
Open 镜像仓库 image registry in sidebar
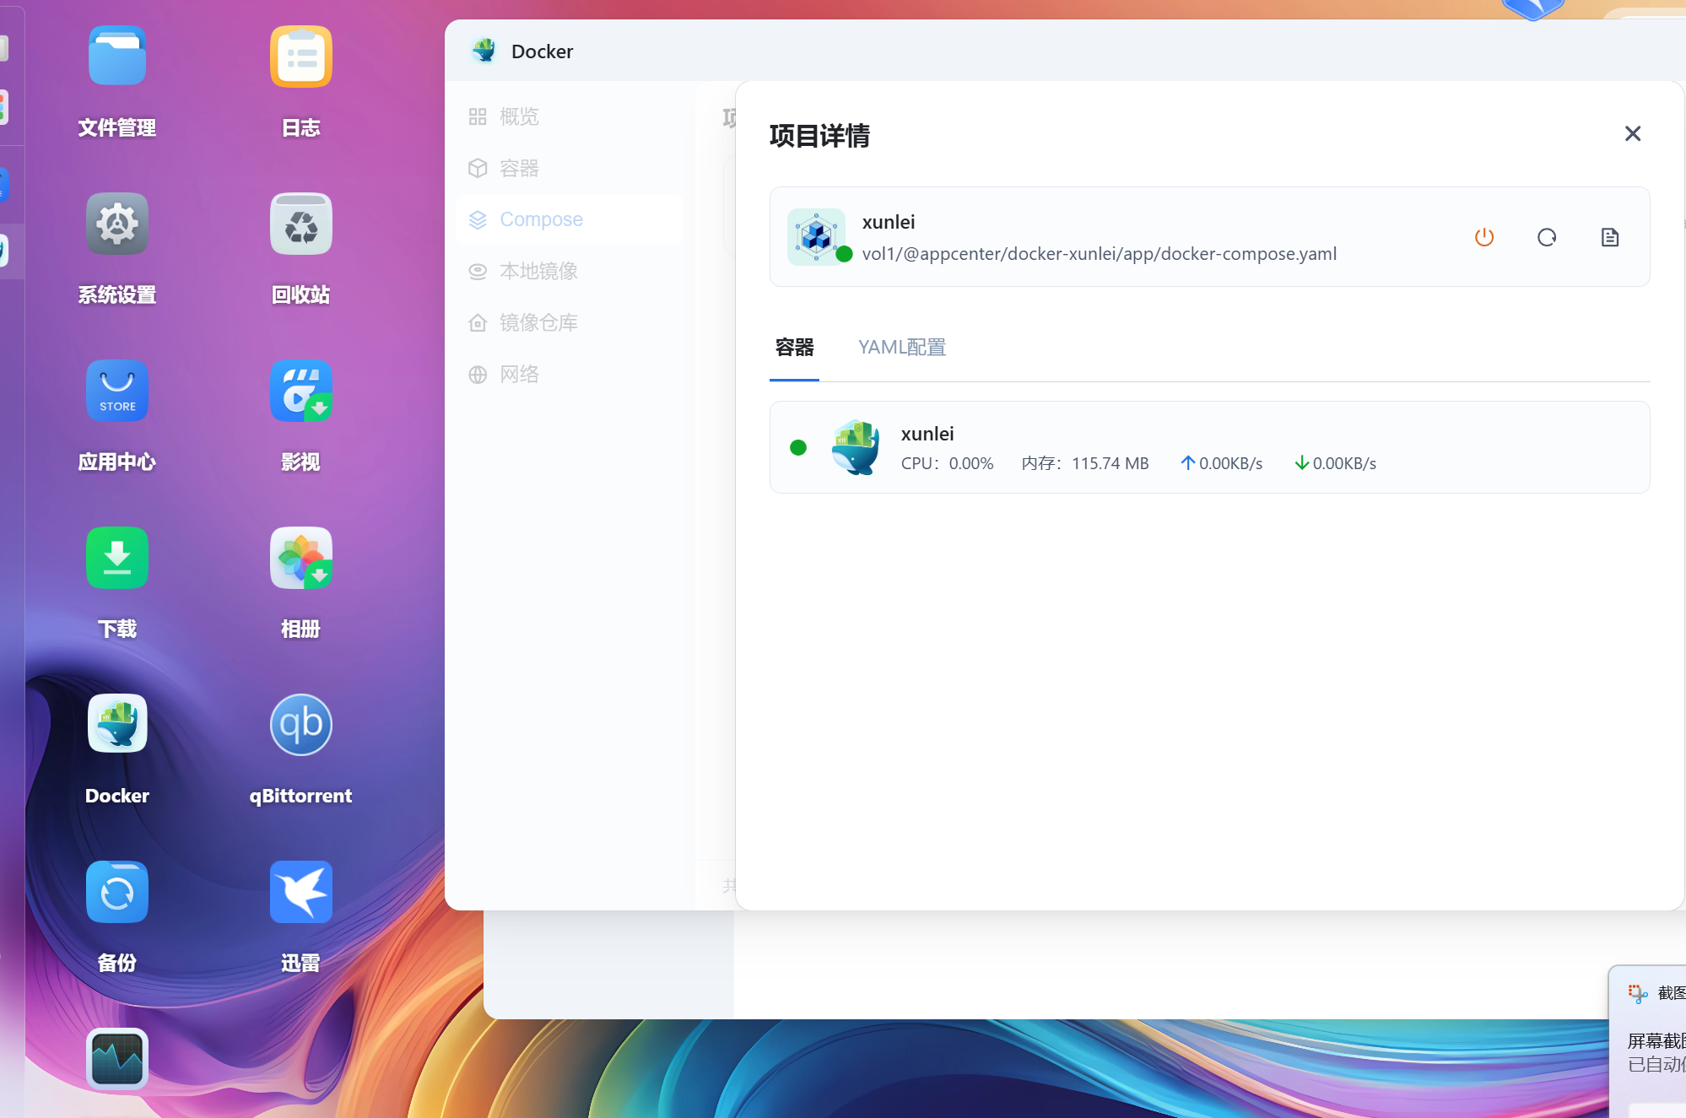(570, 322)
